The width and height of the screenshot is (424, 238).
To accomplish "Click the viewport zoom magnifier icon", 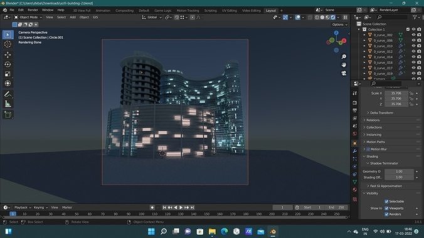I will [344, 57].
